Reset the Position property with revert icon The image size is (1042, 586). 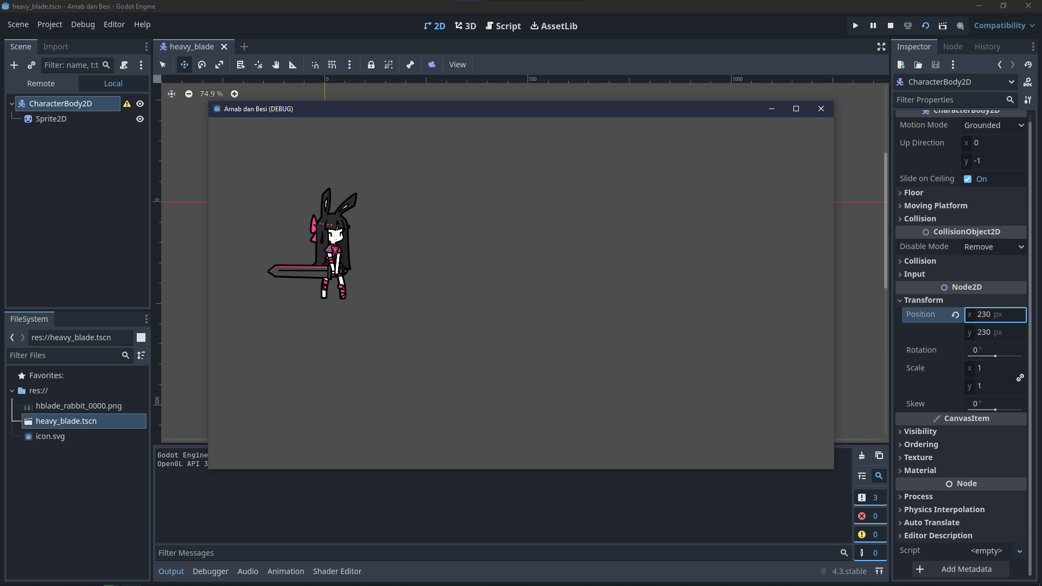955,315
